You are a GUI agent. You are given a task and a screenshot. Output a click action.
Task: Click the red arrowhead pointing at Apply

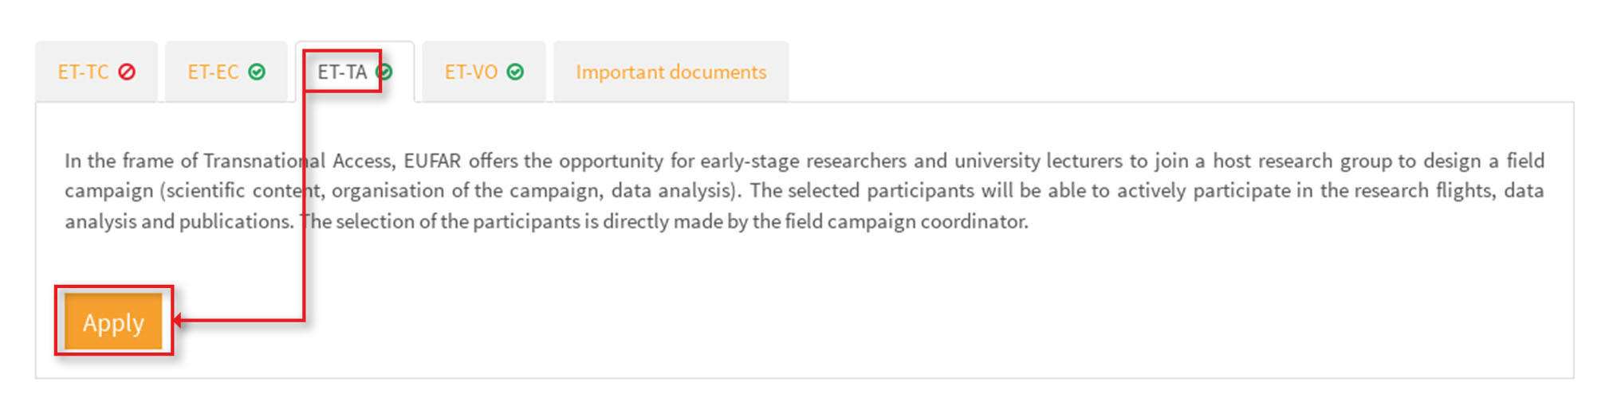pos(178,321)
